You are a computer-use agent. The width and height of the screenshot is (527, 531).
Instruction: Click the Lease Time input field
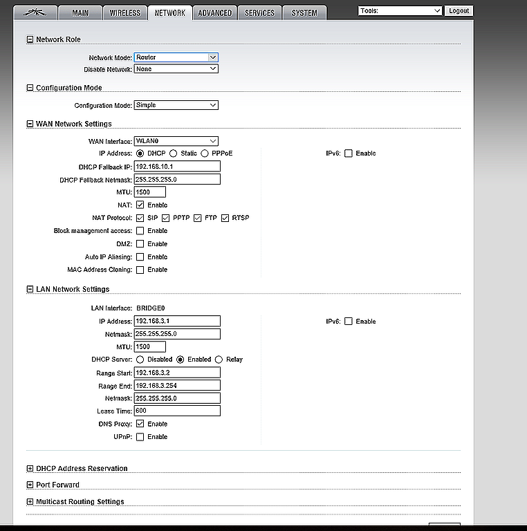pos(177,411)
